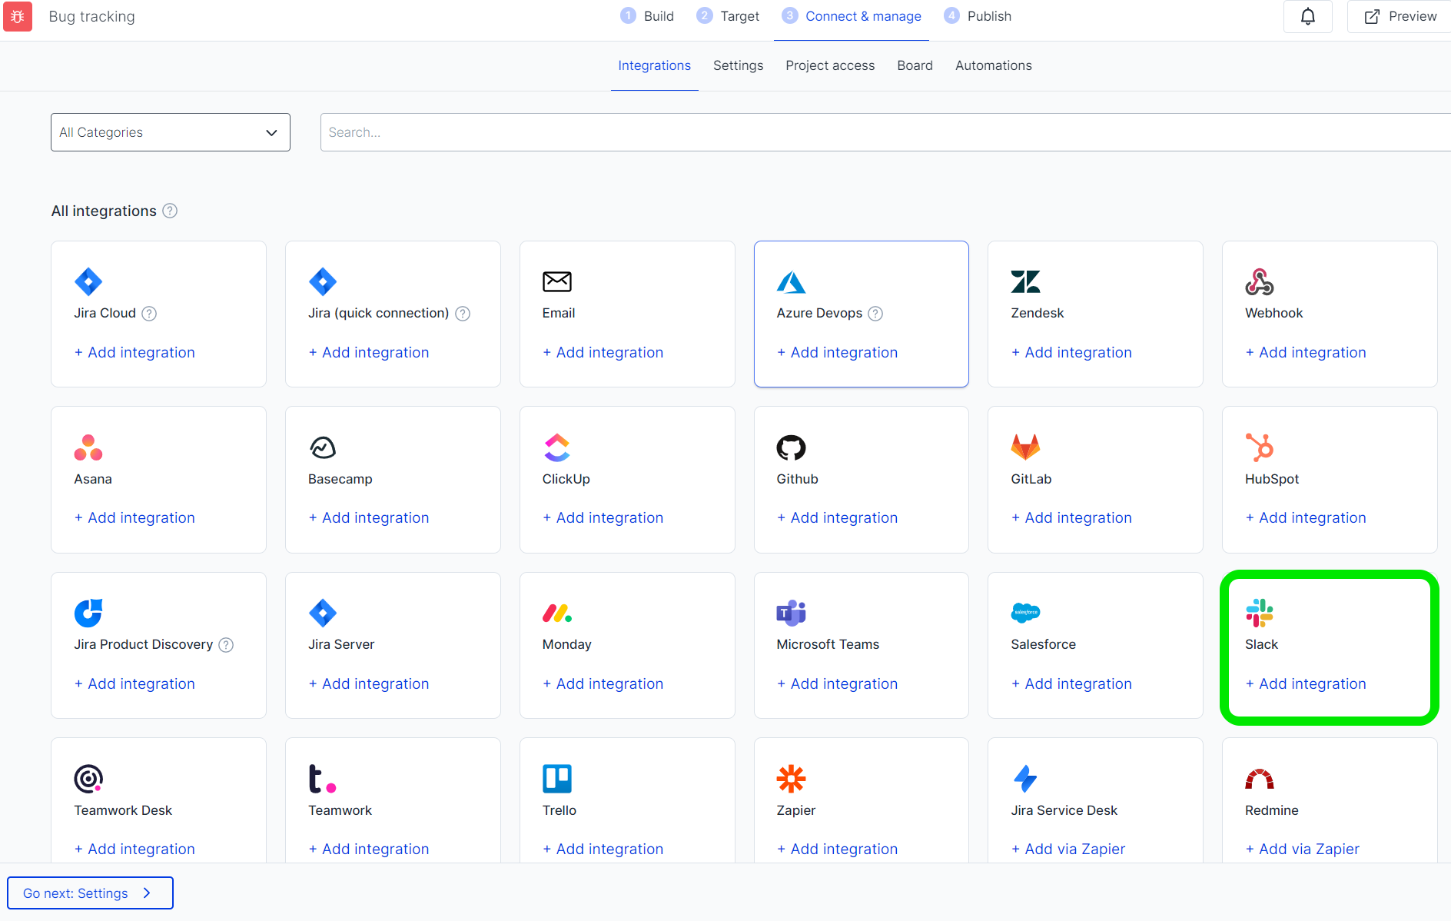Viewport: 1451px width, 921px height.
Task: Add integration for Microsoft Teams
Action: (x=837, y=683)
